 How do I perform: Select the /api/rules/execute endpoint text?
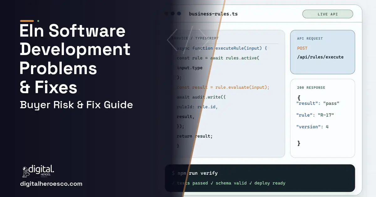(320, 57)
